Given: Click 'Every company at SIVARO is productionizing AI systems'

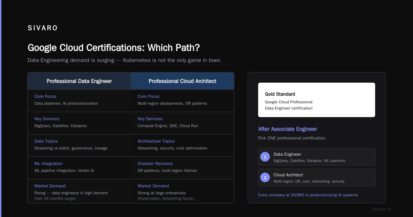Looking at the screenshot, I should [308, 195].
